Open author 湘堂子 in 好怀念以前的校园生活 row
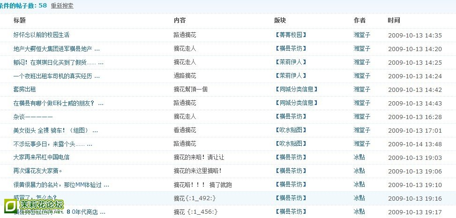This screenshot has height=218, width=456. tap(362, 35)
